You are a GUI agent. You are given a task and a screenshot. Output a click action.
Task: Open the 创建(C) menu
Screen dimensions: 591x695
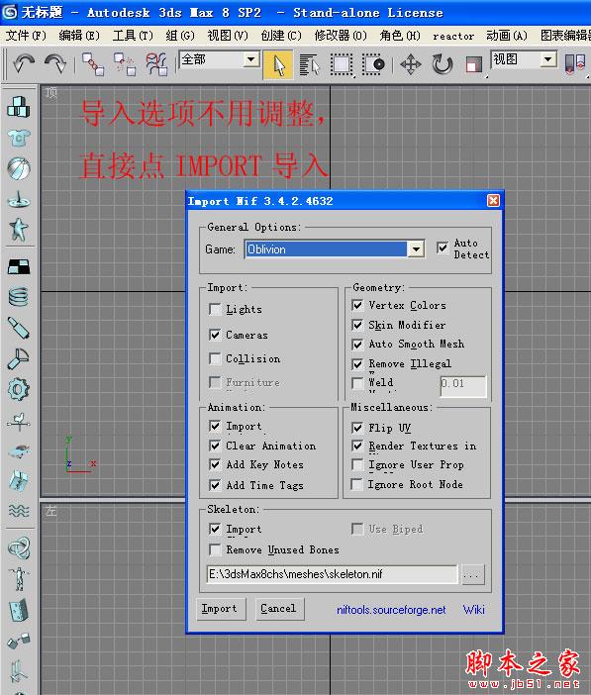[x=281, y=36]
